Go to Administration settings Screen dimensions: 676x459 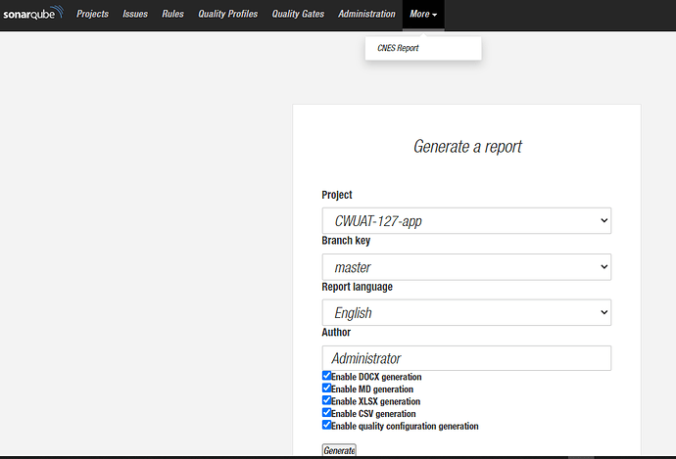point(366,15)
